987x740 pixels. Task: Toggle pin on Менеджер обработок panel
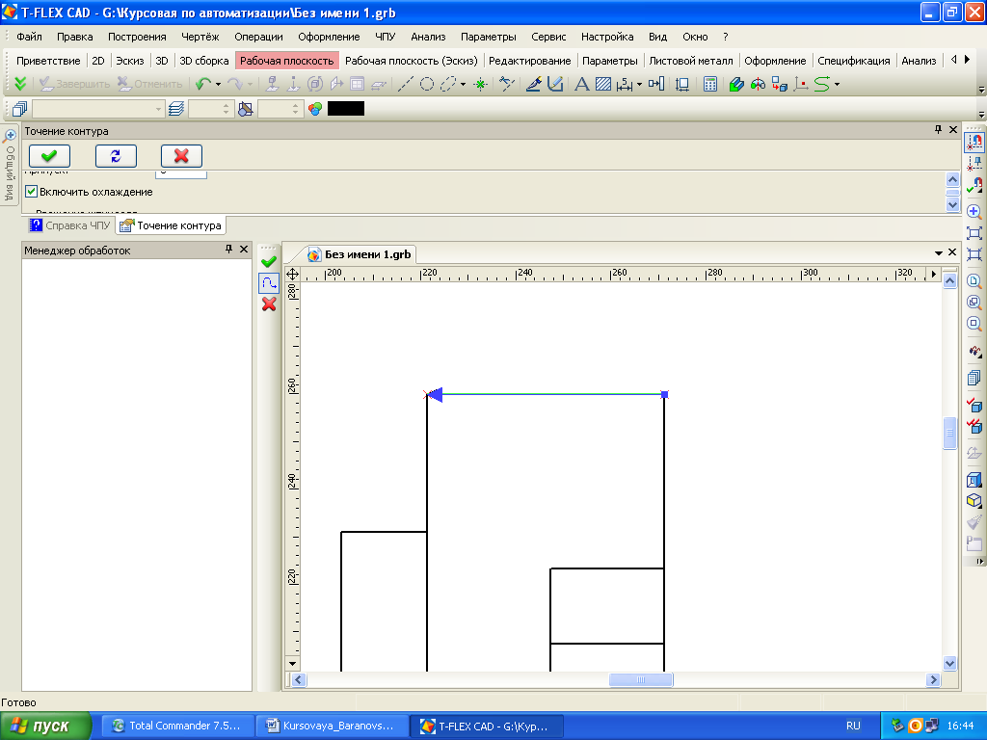pyautogui.click(x=228, y=250)
